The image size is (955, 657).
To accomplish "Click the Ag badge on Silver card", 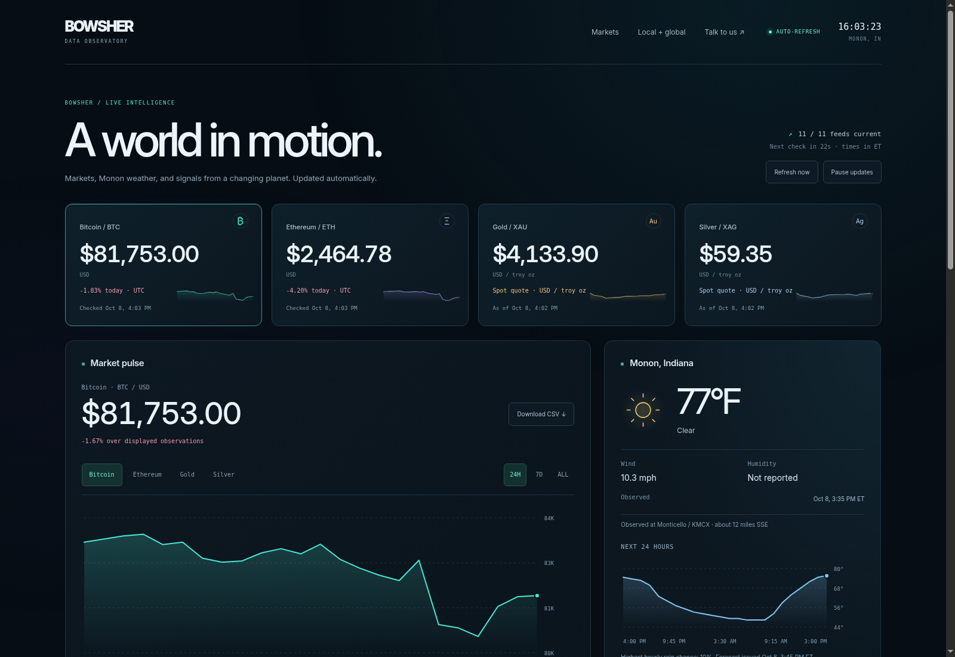I will pyautogui.click(x=860, y=221).
